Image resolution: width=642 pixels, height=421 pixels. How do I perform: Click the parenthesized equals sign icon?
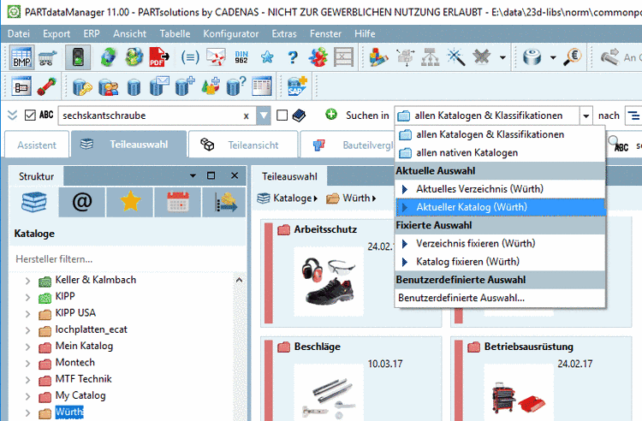point(190,57)
